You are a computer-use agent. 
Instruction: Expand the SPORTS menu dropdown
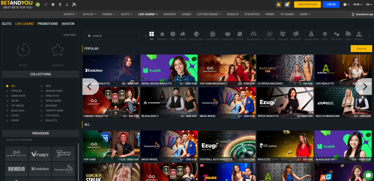click(70, 14)
